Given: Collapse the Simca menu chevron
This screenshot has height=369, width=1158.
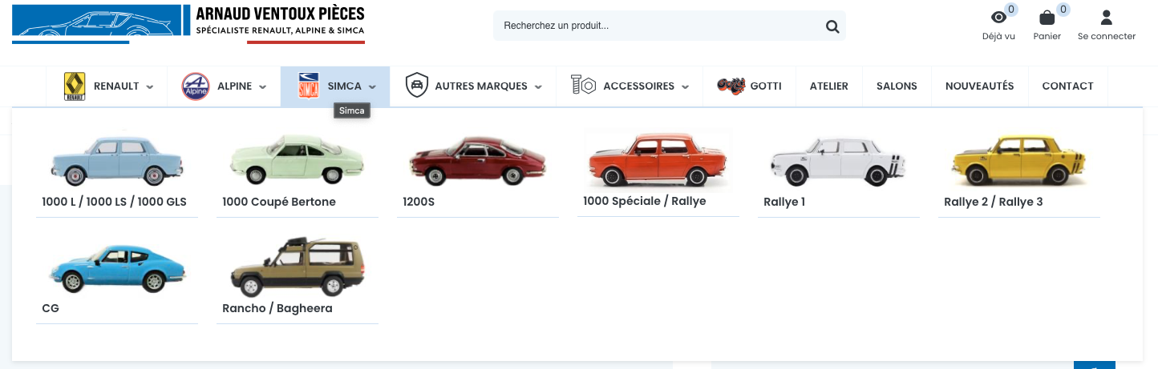Looking at the screenshot, I should [372, 87].
